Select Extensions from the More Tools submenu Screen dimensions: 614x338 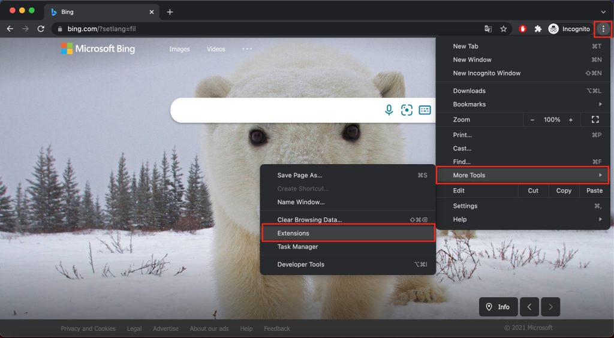[x=347, y=233]
